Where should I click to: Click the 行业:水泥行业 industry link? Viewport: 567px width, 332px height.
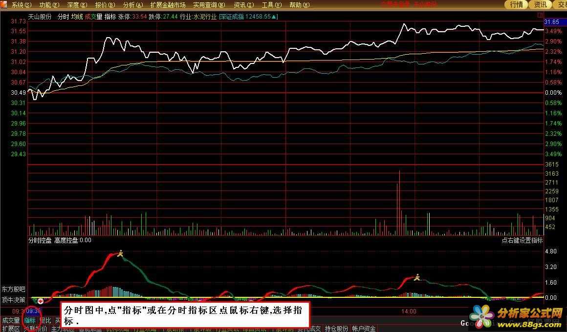coord(198,17)
